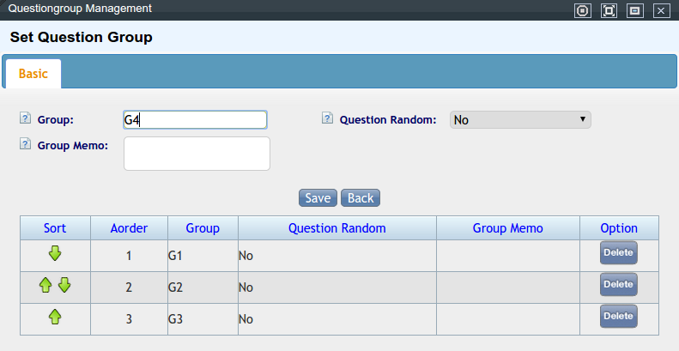
Task: Click into the Group Memo text area
Action: tap(197, 154)
